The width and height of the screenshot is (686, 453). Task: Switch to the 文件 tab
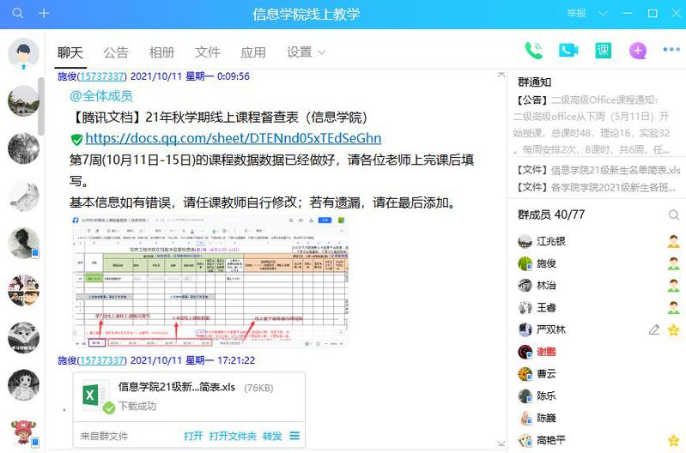pos(208,52)
